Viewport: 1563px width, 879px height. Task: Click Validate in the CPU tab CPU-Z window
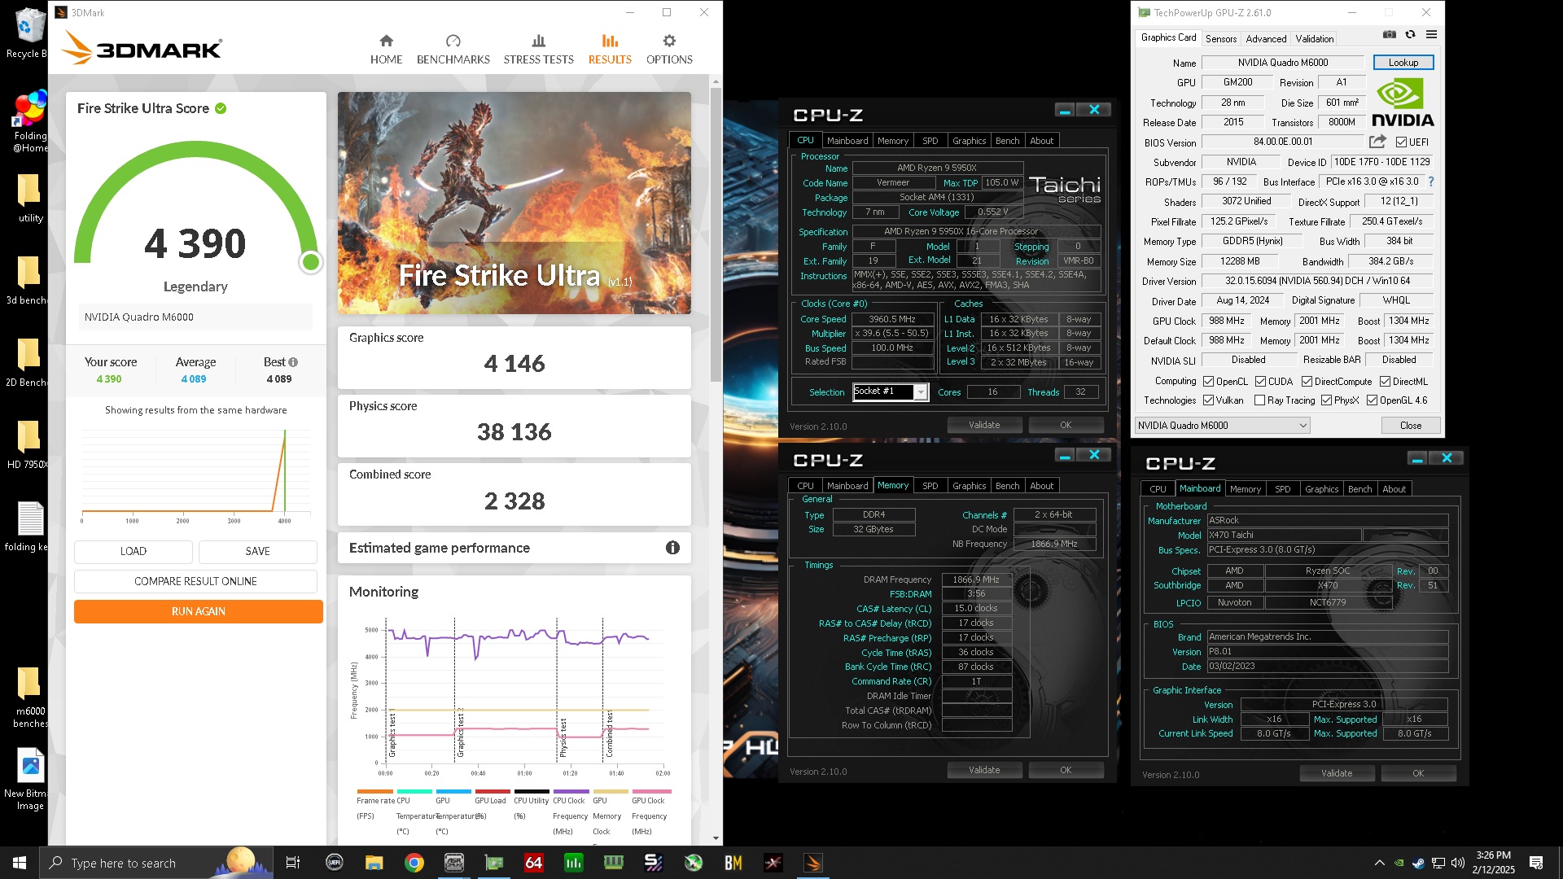tap(984, 425)
